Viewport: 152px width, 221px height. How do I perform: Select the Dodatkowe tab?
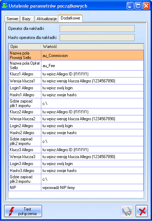70,18
